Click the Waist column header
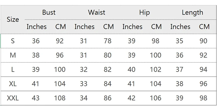Viewport: 217px width, 109px height. coord(97,12)
